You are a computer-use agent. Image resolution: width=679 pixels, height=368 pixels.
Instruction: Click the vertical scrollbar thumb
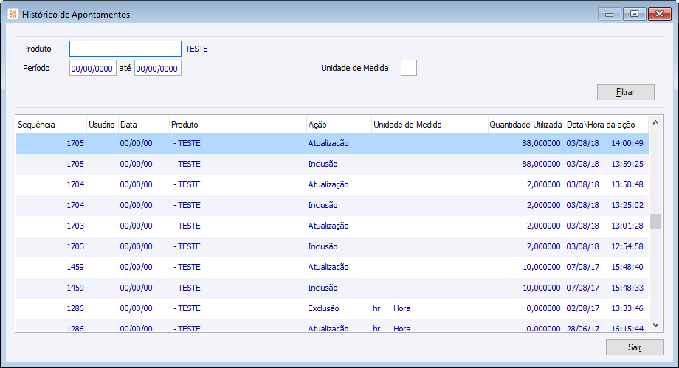click(x=655, y=222)
